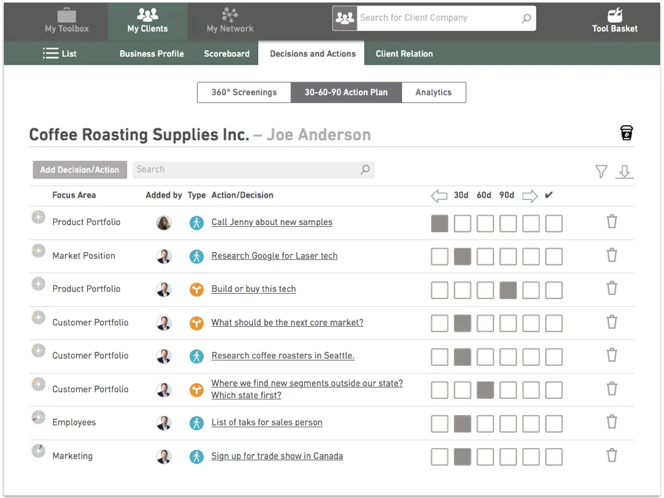The image size is (664, 498).
Task: Open My Network section
Action: [x=230, y=20]
